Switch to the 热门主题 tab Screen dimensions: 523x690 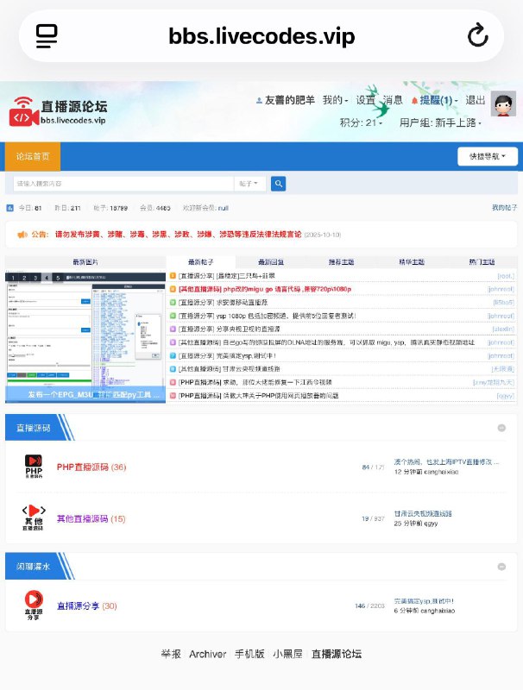(x=482, y=262)
